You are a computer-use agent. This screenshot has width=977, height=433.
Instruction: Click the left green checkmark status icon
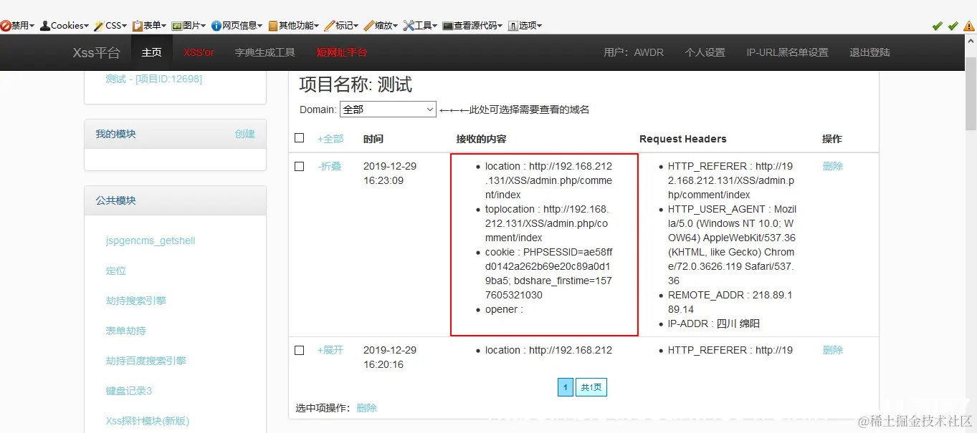937,26
